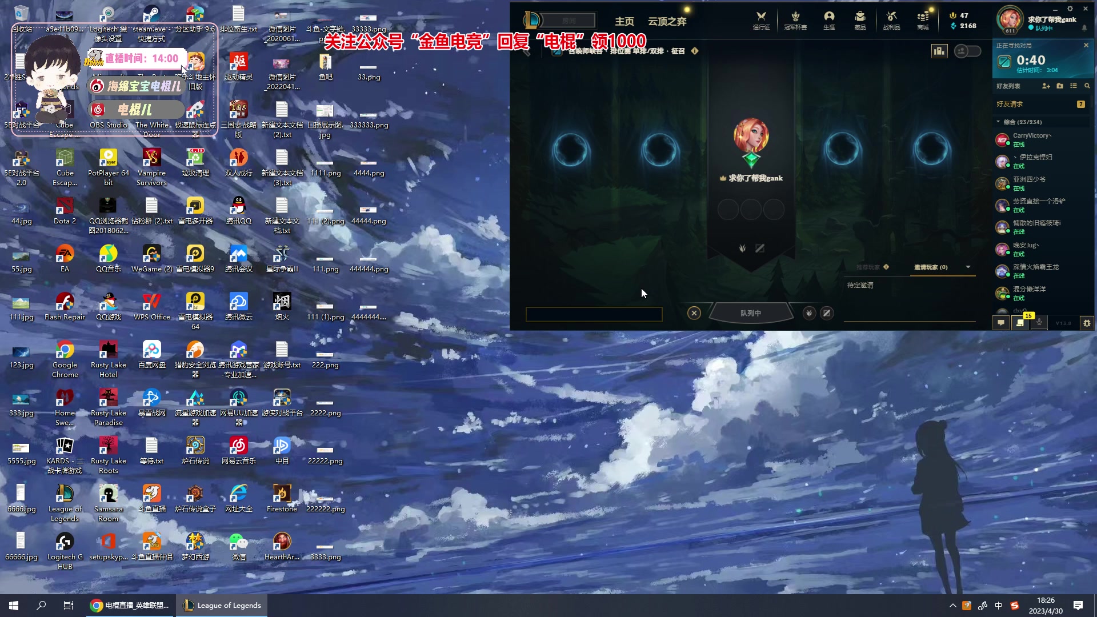This screenshot has height=617, width=1097.
Task: Open friend CarryVictory丶 in friends list
Action: click(x=1041, y=139)
